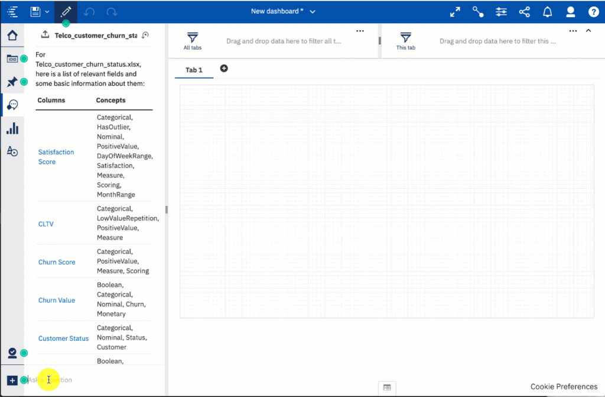Click the share icon

(525, 12)
